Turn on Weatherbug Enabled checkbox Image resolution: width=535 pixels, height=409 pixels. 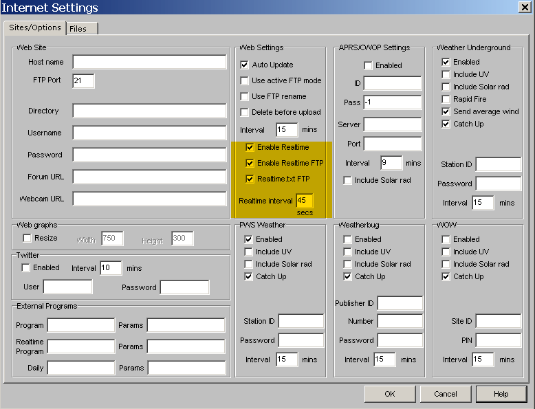click(x=349, y=239)
